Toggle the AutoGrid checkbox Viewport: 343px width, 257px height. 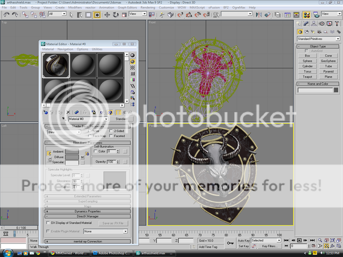point(307,51)
